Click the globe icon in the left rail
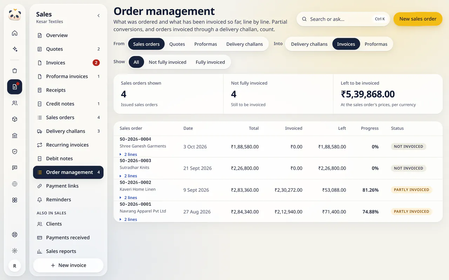 tap(15, 184)
